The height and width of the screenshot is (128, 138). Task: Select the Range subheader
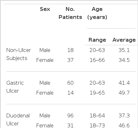point(97,40)
